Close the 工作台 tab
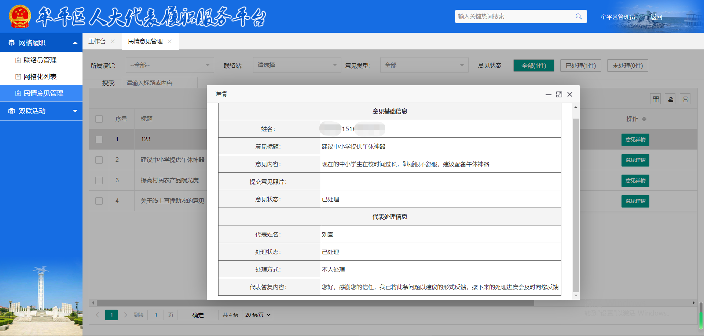Viewport: 704px width, 336px height. coord(113,41)
